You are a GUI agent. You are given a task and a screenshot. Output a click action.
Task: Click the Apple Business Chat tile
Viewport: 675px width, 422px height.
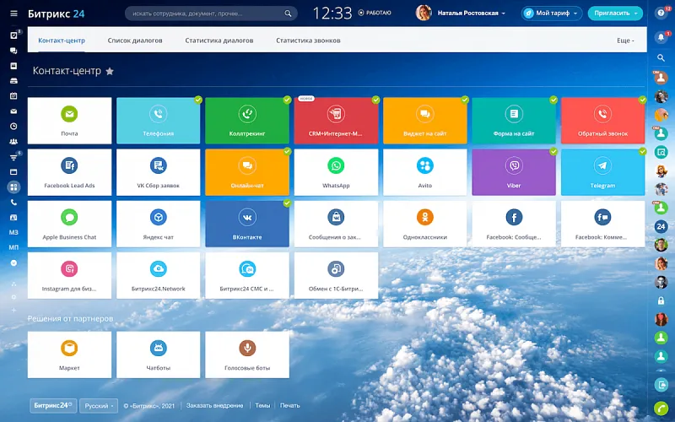point(69,223)
